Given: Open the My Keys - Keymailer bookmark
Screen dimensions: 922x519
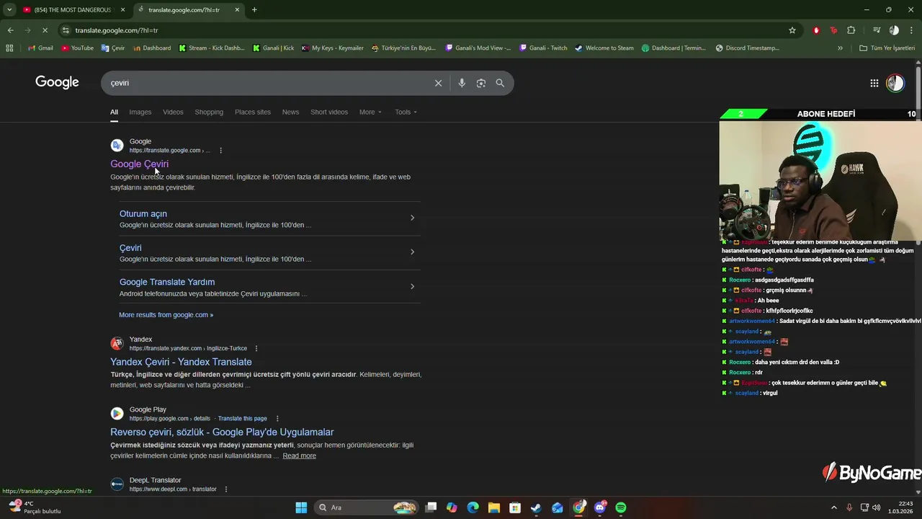Looking at the screenshot, I should 332,48.
